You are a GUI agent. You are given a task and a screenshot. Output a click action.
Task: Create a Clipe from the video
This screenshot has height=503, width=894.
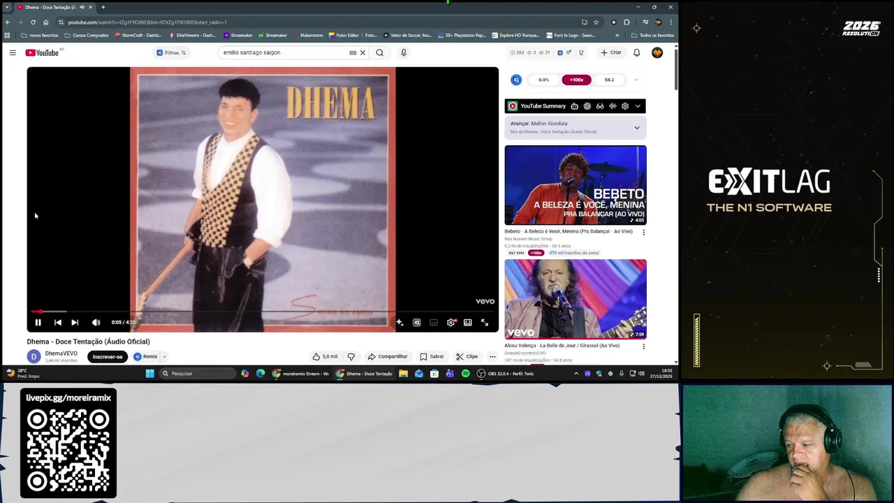coord(467,356)
